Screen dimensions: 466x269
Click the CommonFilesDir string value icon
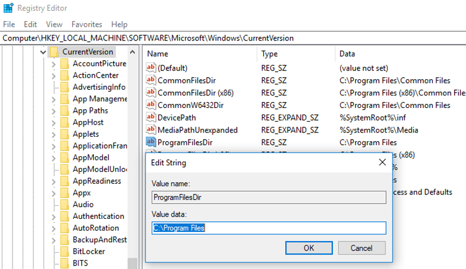click(151, 80)
